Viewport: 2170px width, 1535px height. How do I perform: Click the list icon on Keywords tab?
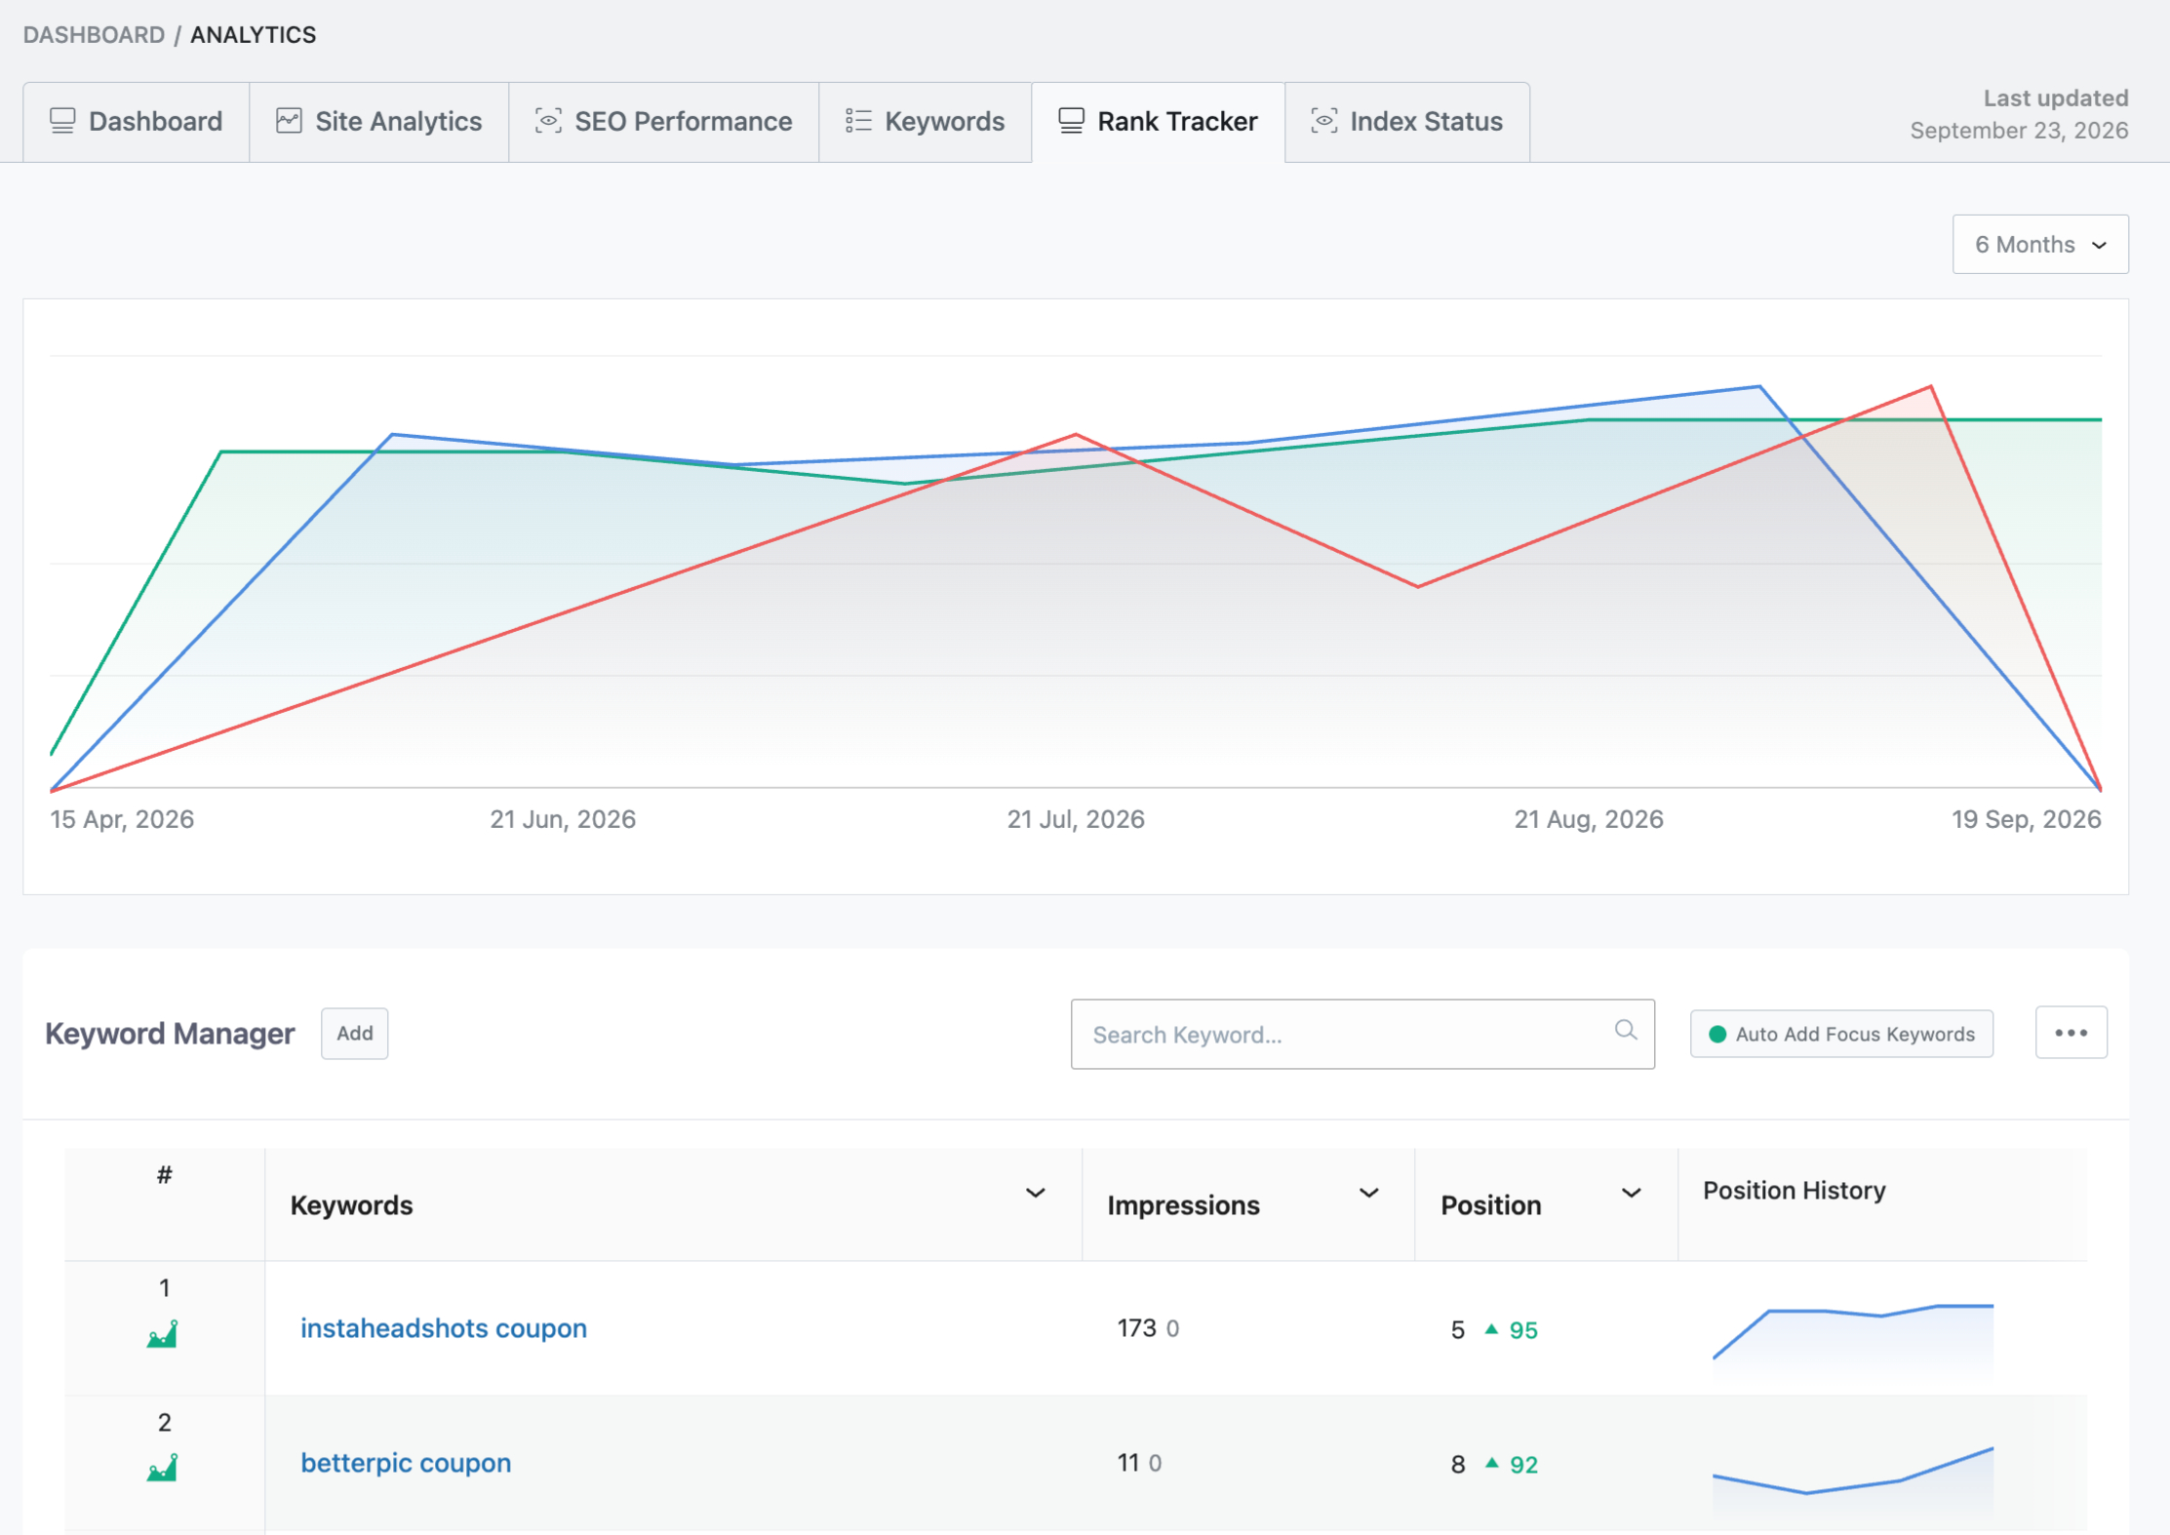coord(858,121)
